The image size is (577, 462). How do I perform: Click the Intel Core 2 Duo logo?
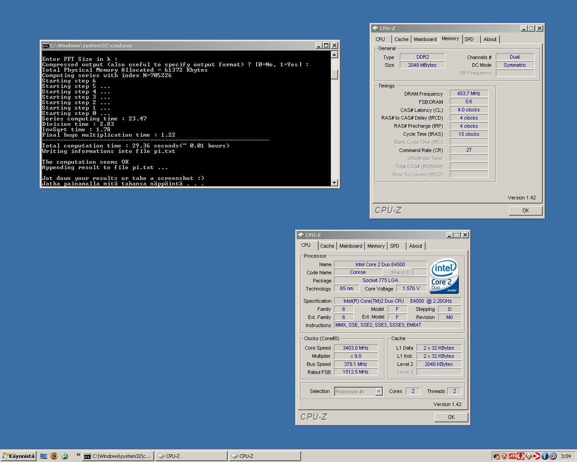click(444, 276)
